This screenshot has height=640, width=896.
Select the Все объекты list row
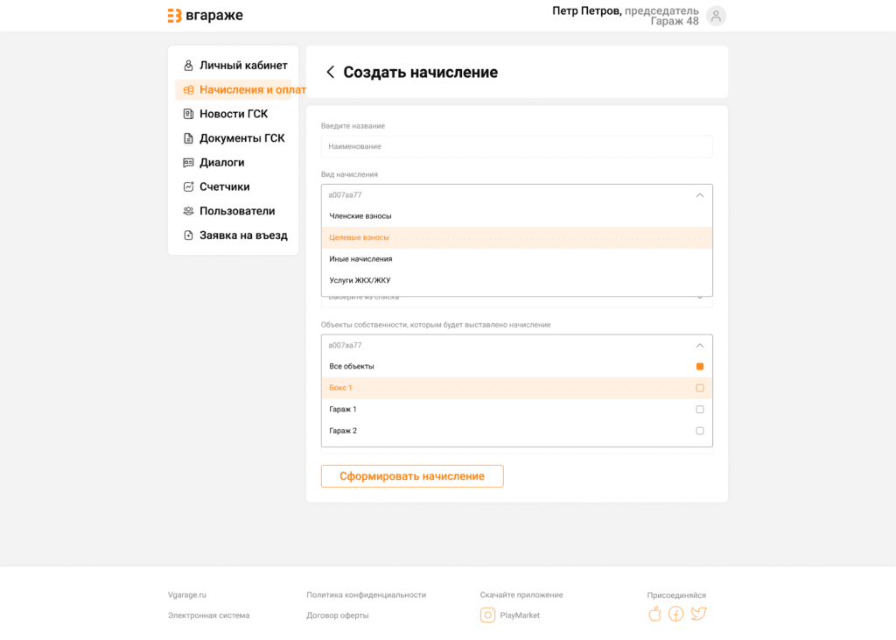[x=516, y=367]
